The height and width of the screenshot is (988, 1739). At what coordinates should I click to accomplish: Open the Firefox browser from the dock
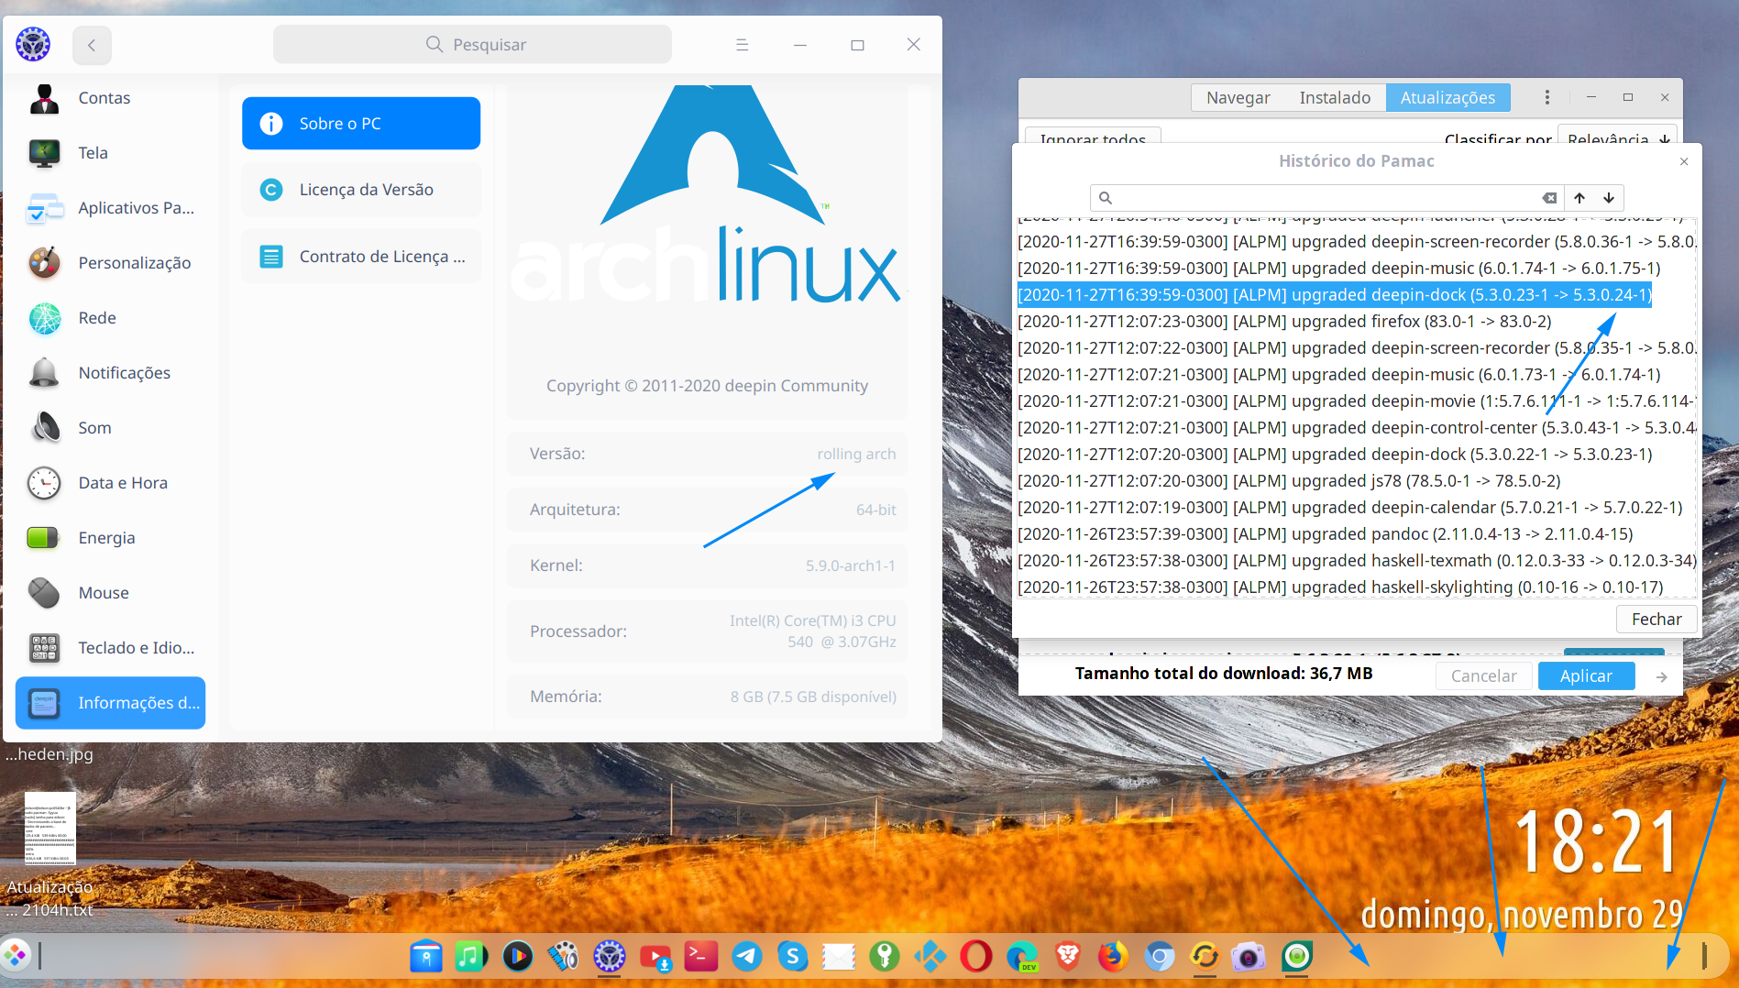click(1114, 957)
